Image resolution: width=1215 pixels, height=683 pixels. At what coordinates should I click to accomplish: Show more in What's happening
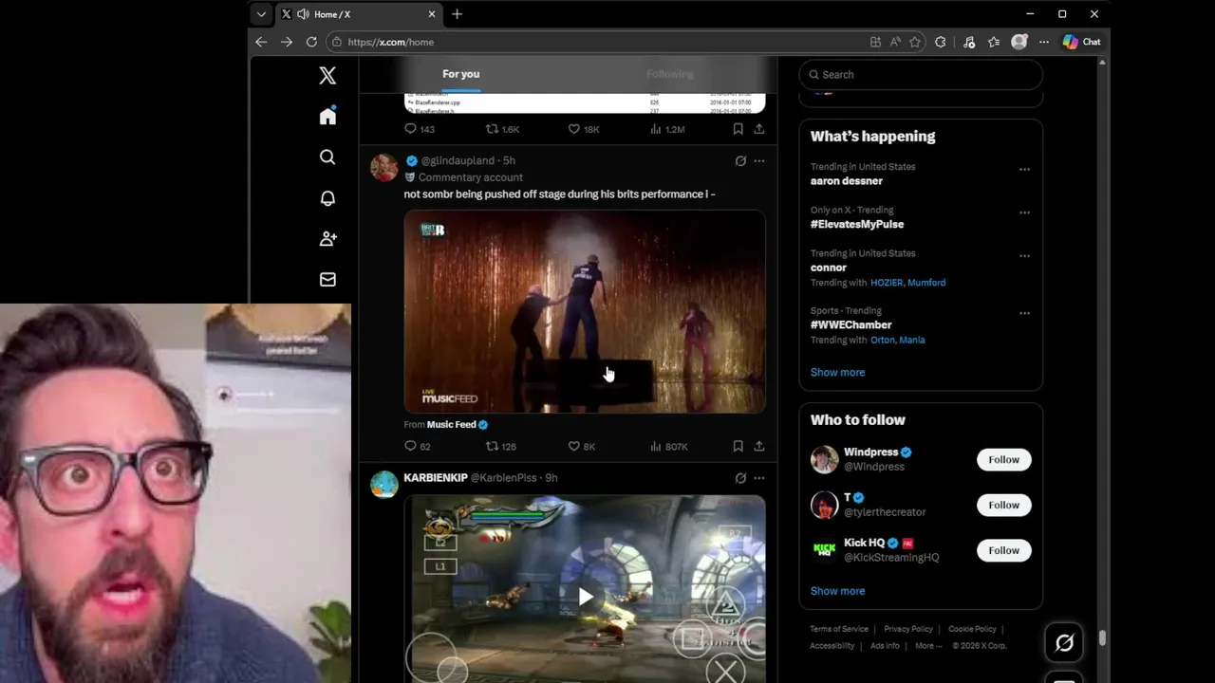click(x=837, y=372)
